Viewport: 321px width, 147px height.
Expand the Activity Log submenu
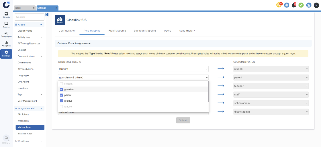coord(41,37)
